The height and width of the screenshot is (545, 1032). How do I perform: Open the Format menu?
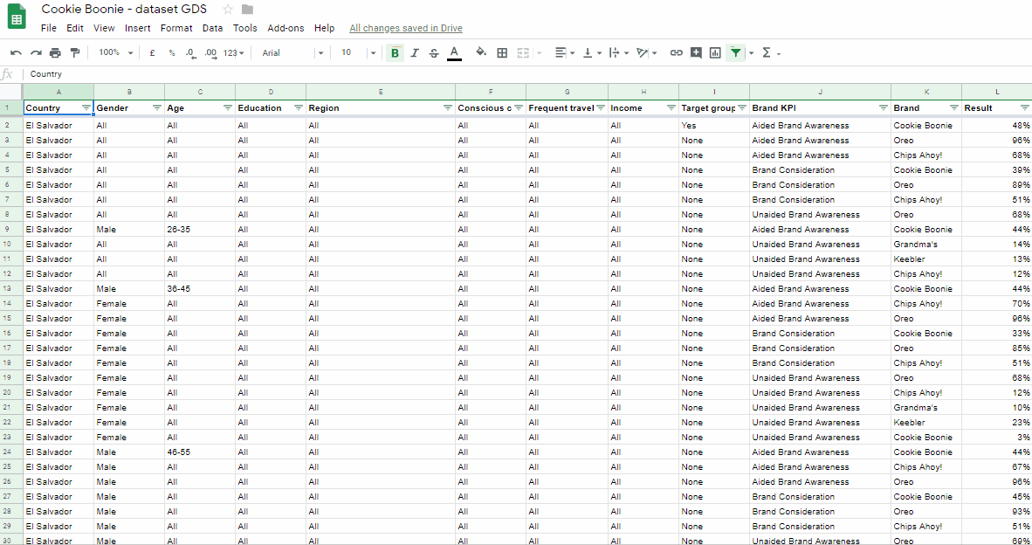tap(176, 28)
